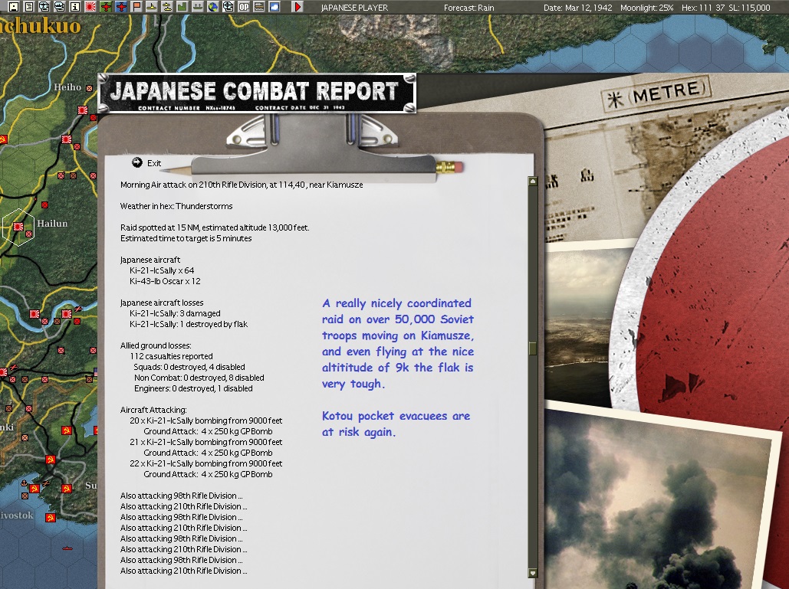The width and height of the screenshot is (789, 589).
Task: Click the save game floppy disk icon
Action: click(14, 7)
